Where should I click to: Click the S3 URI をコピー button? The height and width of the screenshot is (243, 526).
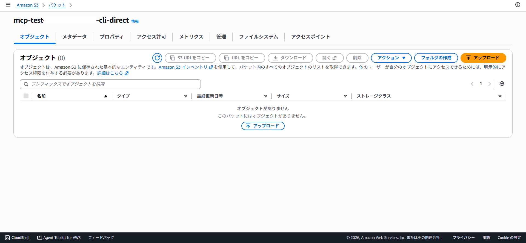(x=190, y=58)
